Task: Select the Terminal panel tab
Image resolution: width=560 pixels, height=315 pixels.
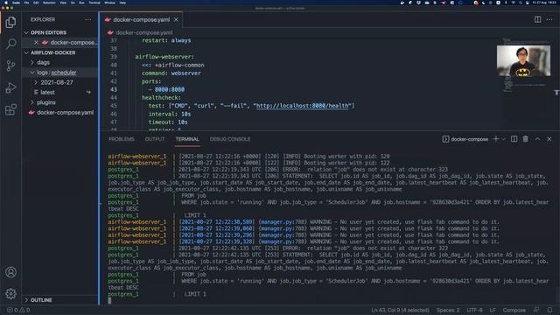Action: tap(187, 139)
